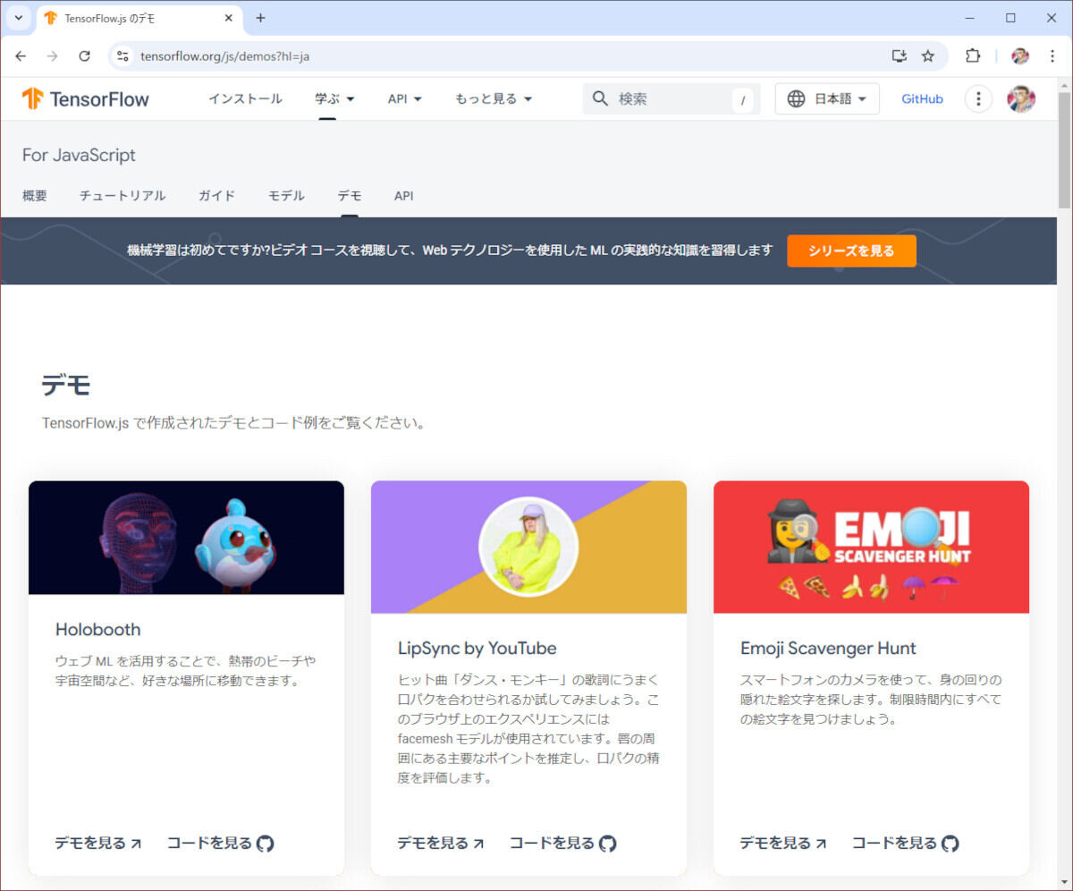Maximize the Chrome window

click(x=1010, y=18)
